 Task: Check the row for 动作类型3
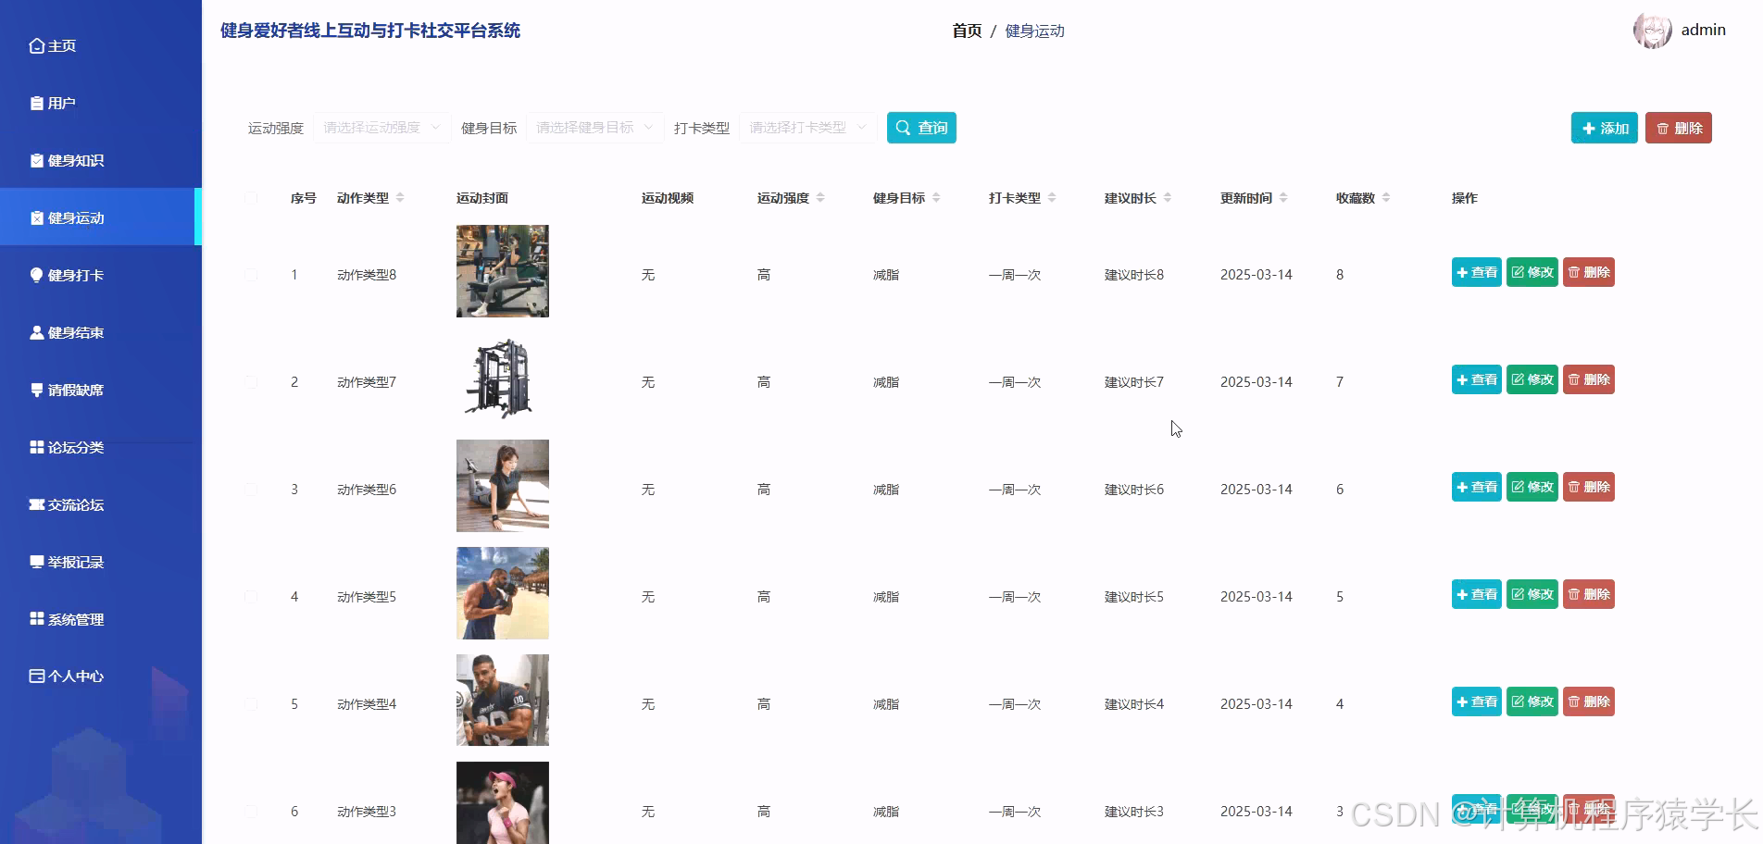click(x=251, y=812)
